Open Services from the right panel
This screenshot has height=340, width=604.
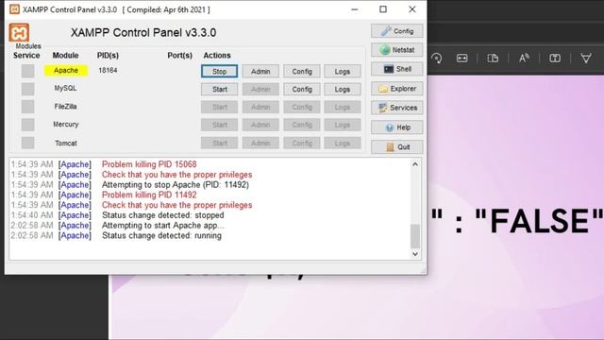click(396, 108)
